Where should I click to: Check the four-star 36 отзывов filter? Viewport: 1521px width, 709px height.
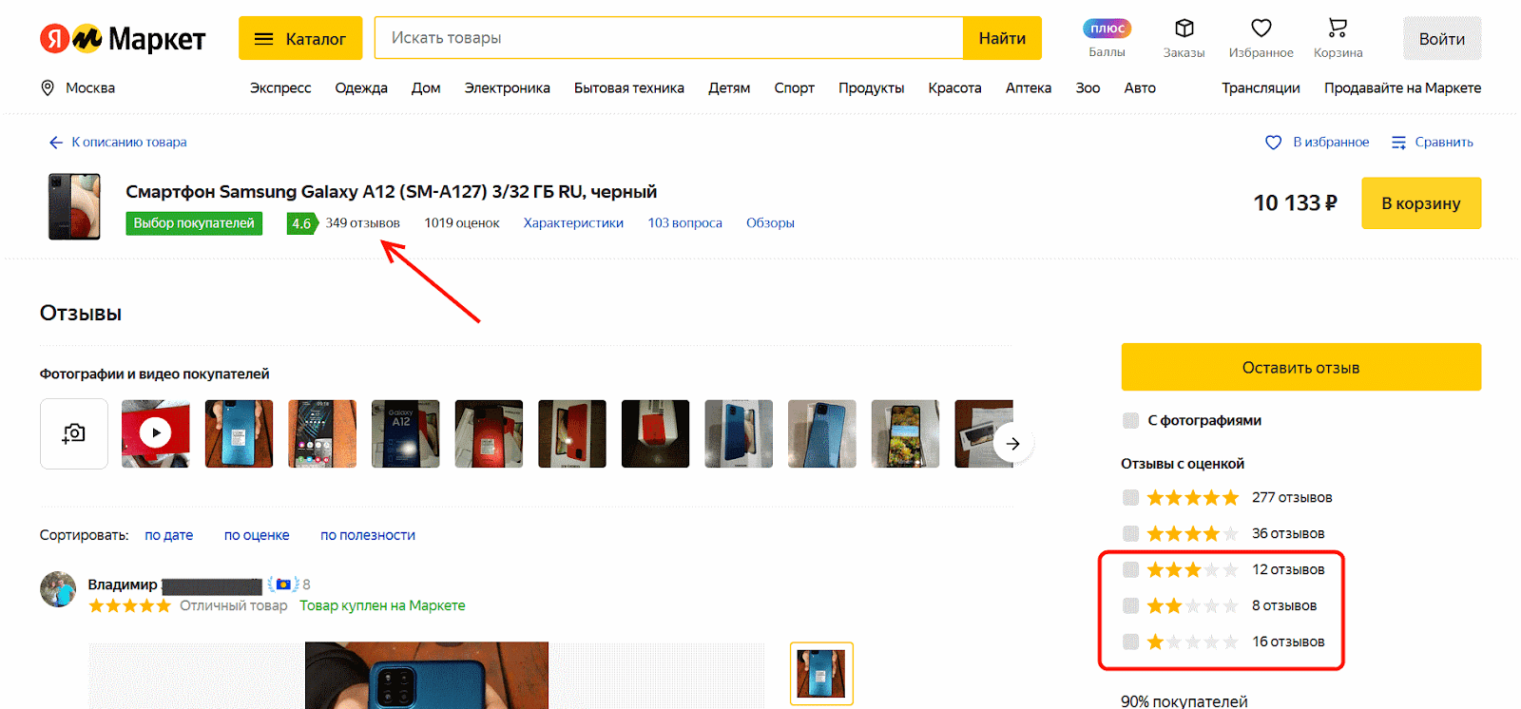click(x=1130, y=533)
